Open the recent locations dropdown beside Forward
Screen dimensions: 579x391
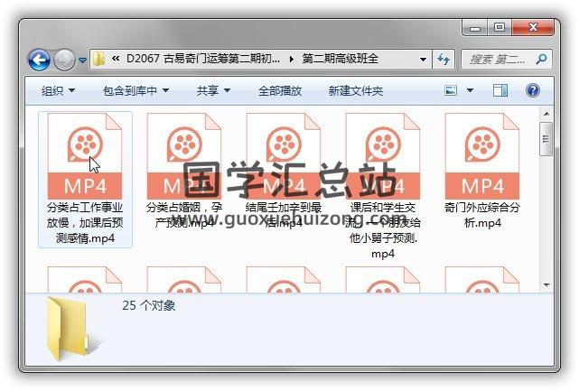[83, 60]
